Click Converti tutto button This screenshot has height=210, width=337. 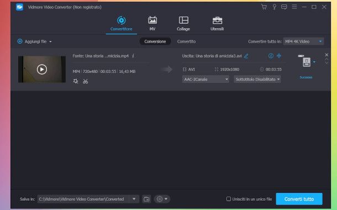pyautogui.click(x=299, y=199)
